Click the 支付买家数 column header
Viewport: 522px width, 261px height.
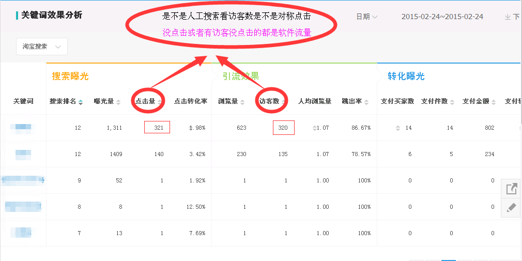(x=397, y=101)
